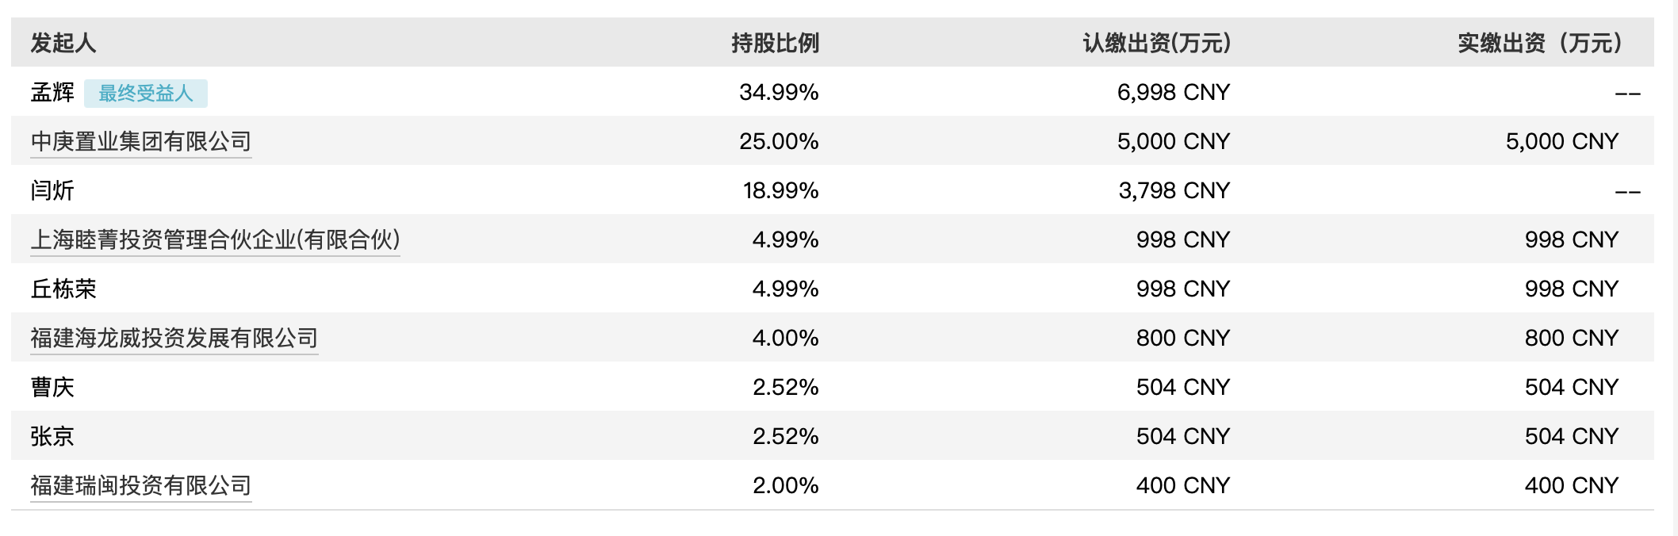This screenshot has height=536, width=1678.
Task: Select the shareholder name 闫炘
Action: pyautogui.click(x=52, y=190)
